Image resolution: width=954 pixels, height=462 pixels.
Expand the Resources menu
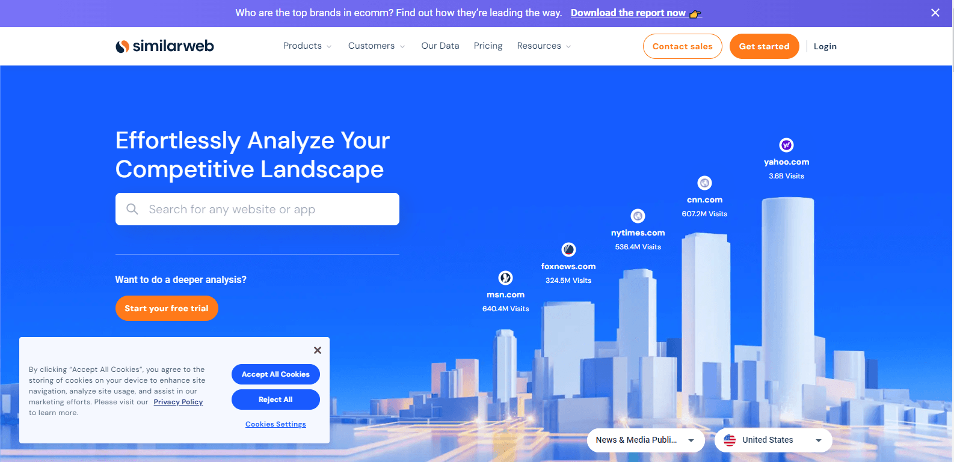pyautogui.click(x=544, y=46)
